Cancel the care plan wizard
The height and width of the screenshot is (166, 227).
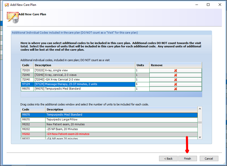tap(209, 158)
